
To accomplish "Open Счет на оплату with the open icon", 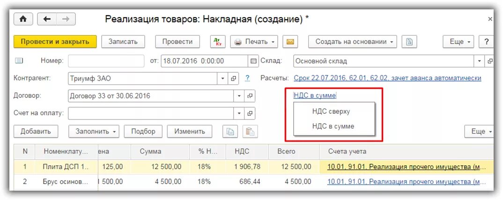I will tap(250, 113).
